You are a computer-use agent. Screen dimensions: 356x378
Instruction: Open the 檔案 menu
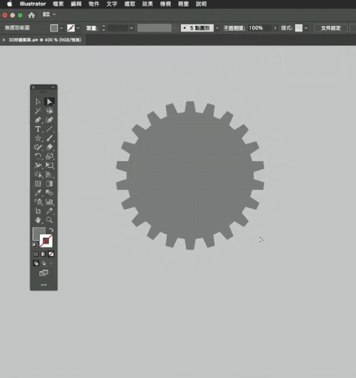pos(59,4)
